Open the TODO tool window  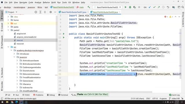pos(26,95)
